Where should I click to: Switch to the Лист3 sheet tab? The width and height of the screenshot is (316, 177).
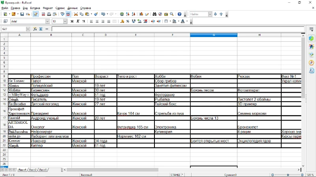43,170
